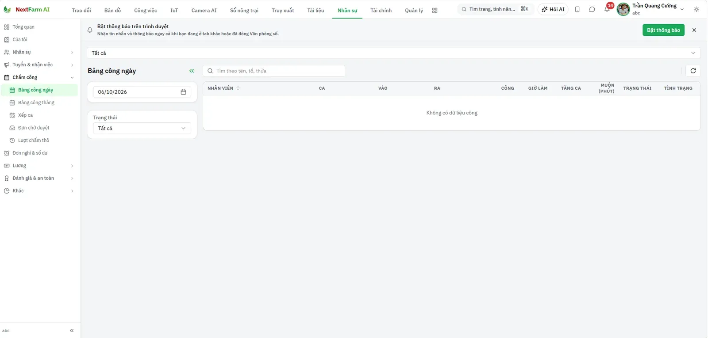
Task: Switch to the Quản lý tab
Action: point(414,10)
